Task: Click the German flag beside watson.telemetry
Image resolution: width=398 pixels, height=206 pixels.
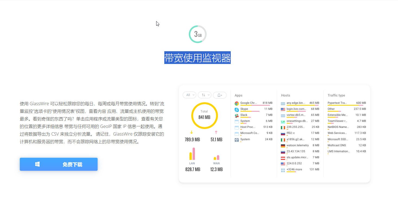Action: click(x=283, y=146)
